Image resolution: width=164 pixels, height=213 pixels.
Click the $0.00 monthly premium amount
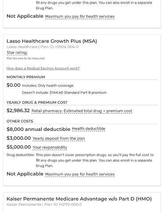click(x=13, y=85)
